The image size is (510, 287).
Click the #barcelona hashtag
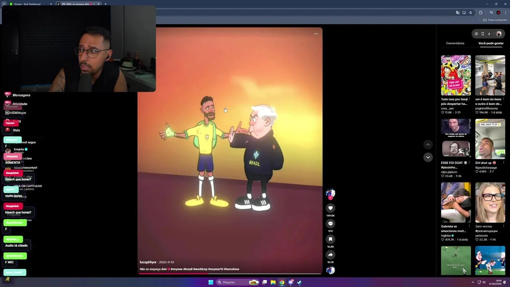pos(231,269)
